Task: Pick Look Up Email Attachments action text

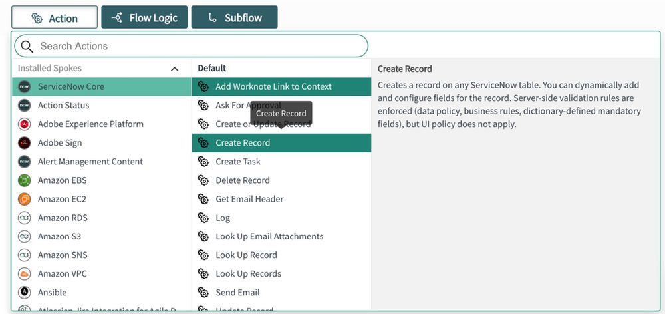Action: click(x=269, y=236)
